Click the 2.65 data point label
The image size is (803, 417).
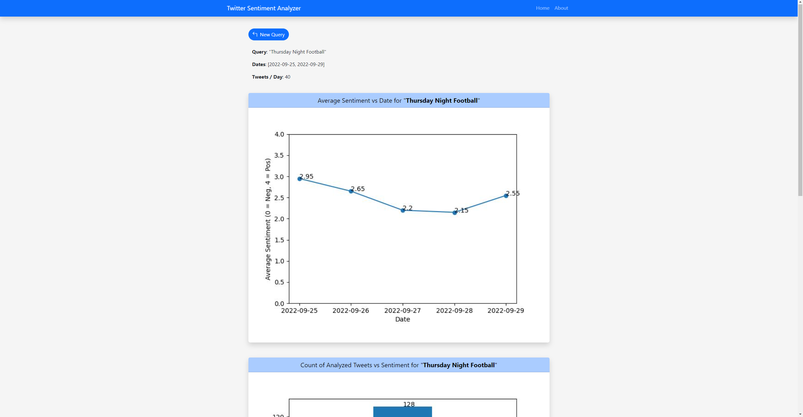pos(358,189)
